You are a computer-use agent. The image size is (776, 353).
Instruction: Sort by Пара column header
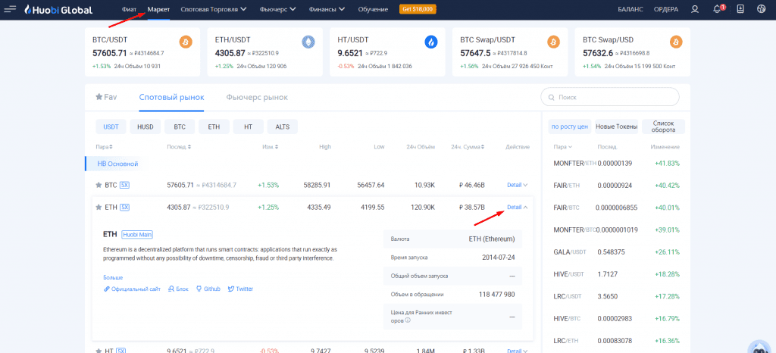(105, 147)
